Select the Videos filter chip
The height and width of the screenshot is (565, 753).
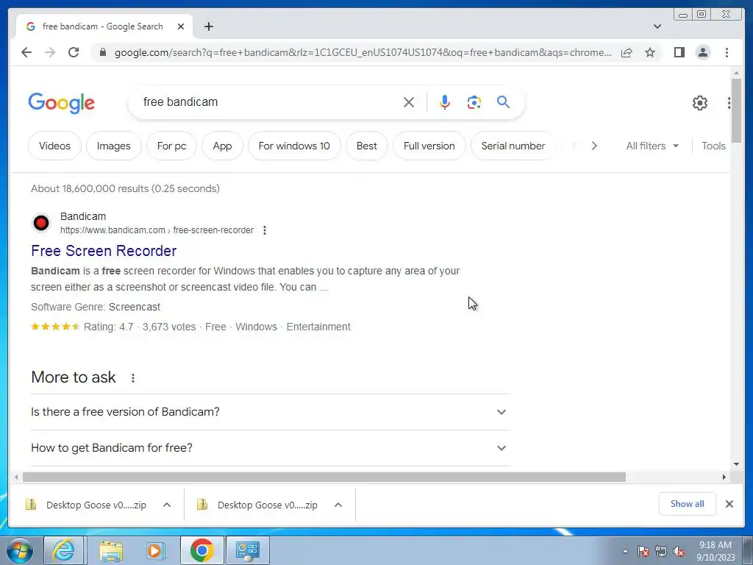(x=54, y=146)
